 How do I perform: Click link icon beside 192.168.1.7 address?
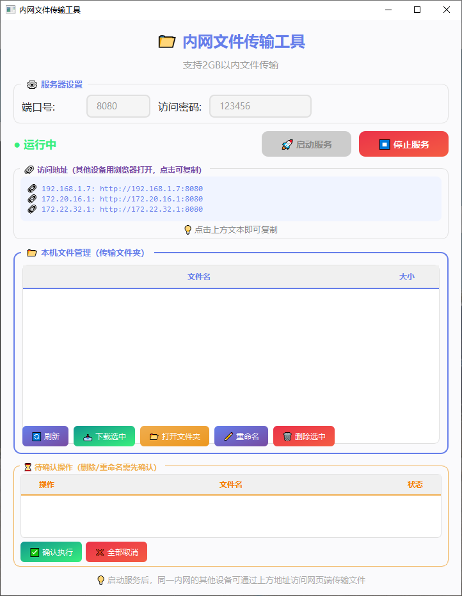33,189
